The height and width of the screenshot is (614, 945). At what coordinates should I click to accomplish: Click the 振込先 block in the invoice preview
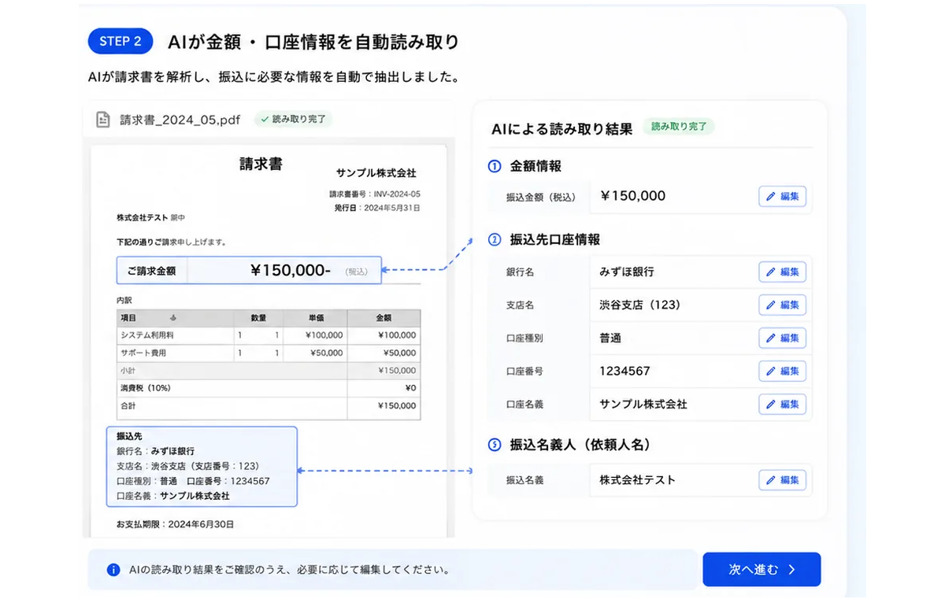202,466
